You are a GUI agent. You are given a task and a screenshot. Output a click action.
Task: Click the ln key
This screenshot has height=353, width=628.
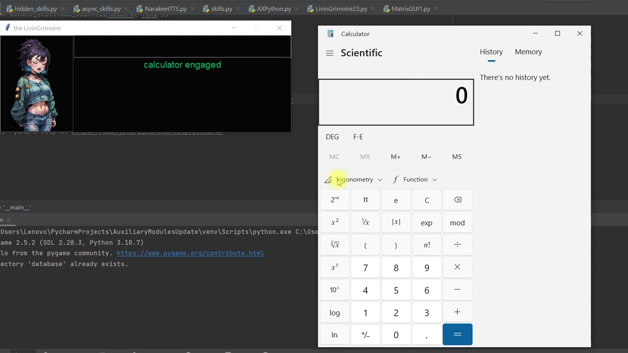(335, 335)
